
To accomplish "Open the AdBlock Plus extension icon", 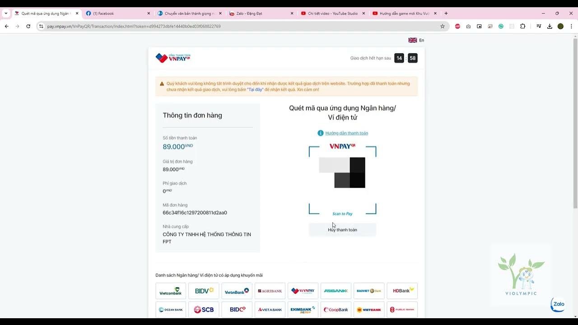I will point(457,26).
